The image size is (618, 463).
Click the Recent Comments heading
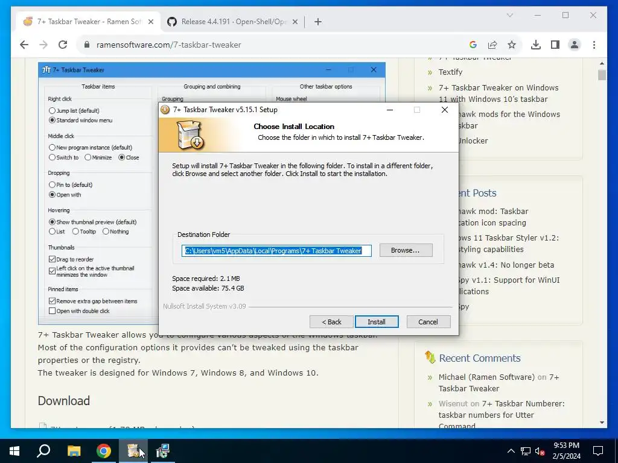pos(480,358)
